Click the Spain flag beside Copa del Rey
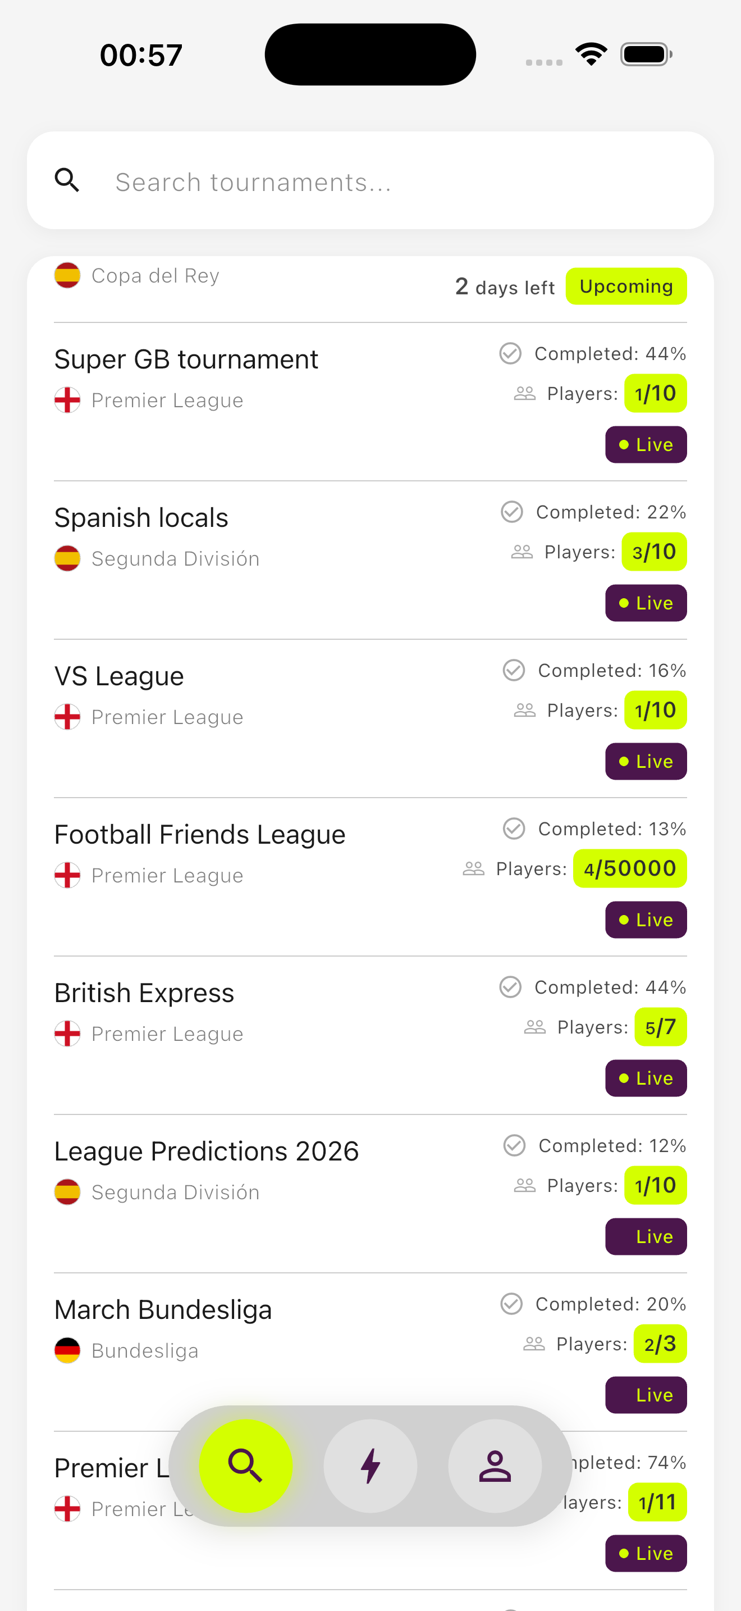The width and height of the screenshot is (741, 1611). pyautogui.click(x=67, y=275)
